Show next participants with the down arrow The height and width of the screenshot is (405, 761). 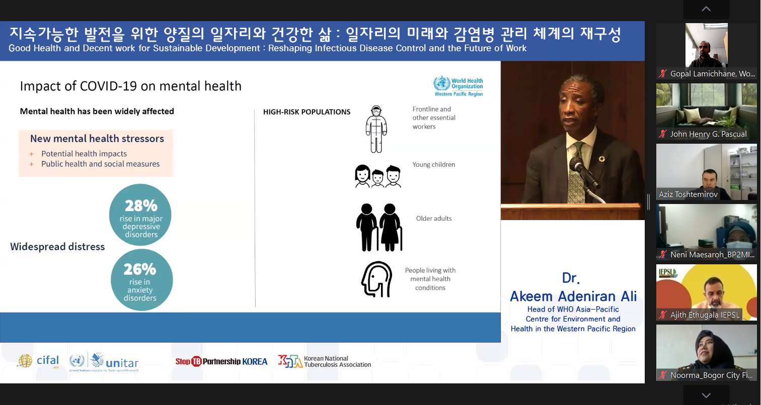coord(706,395)
